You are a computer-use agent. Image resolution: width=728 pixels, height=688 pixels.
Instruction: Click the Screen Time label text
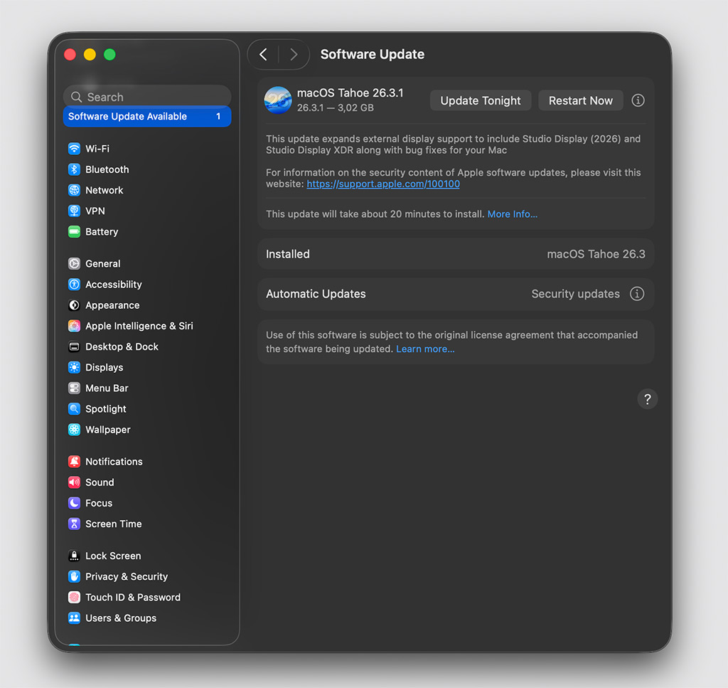coord(114,524)
